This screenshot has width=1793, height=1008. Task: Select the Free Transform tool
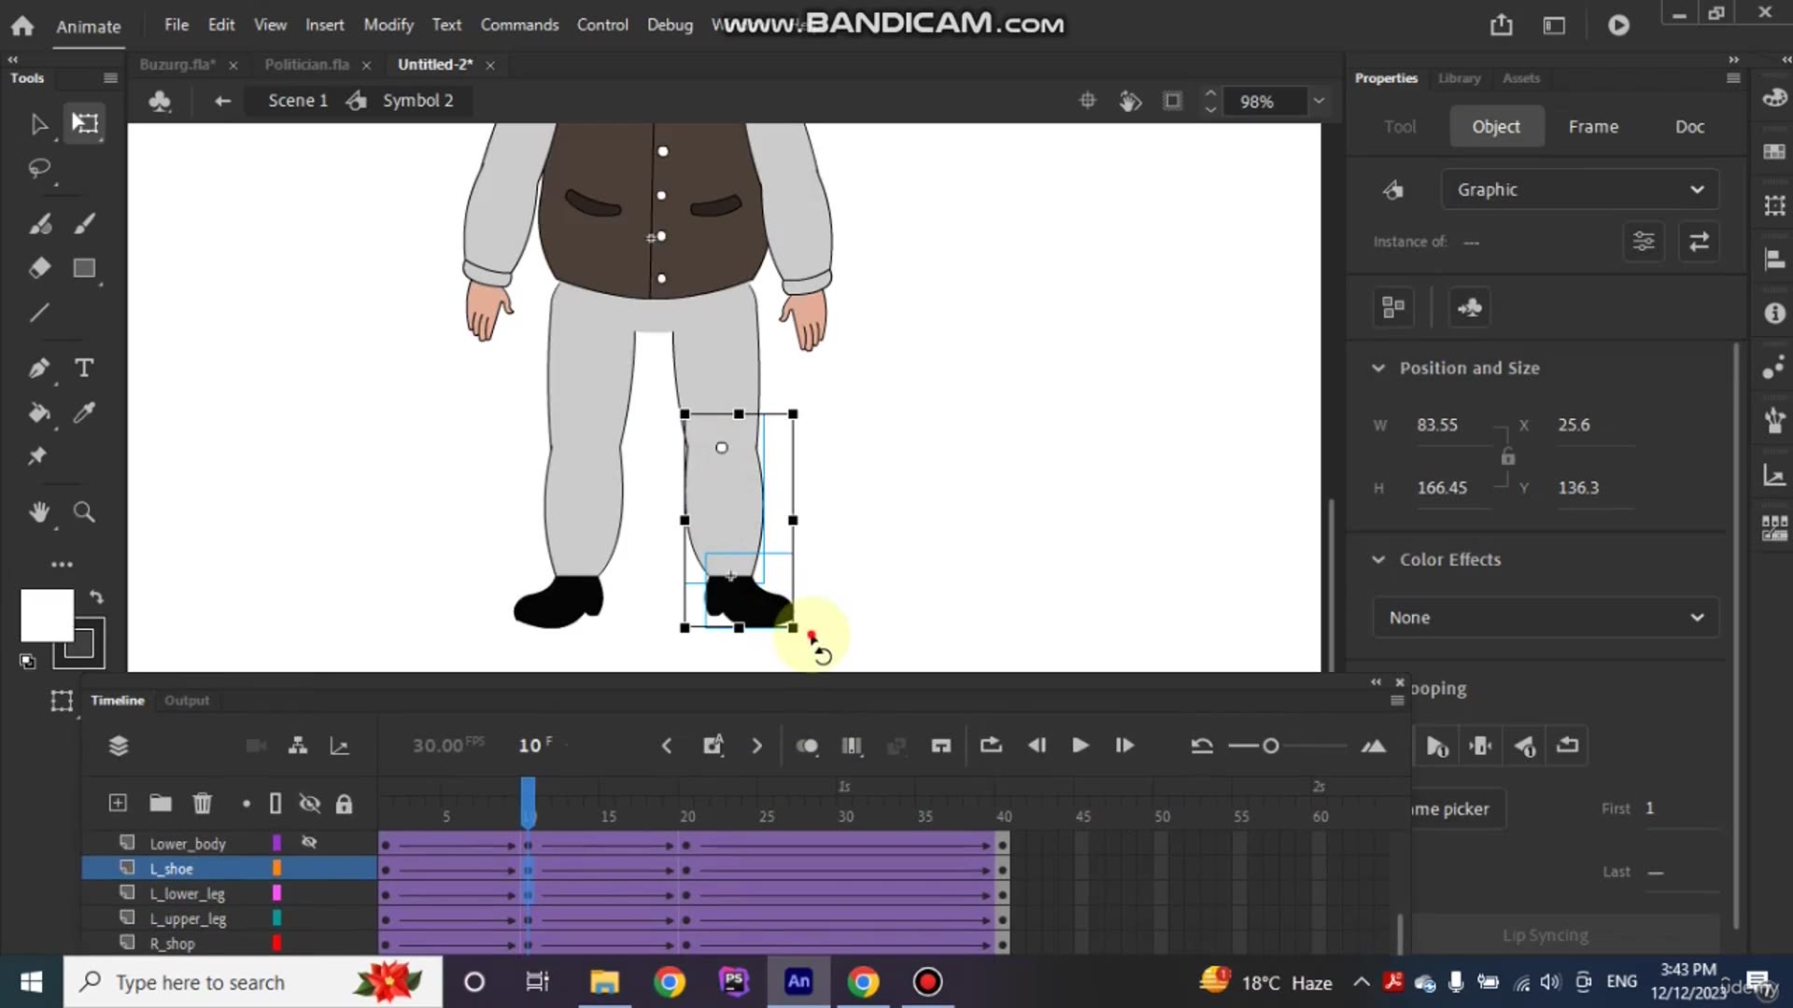(x=85, y=122)
